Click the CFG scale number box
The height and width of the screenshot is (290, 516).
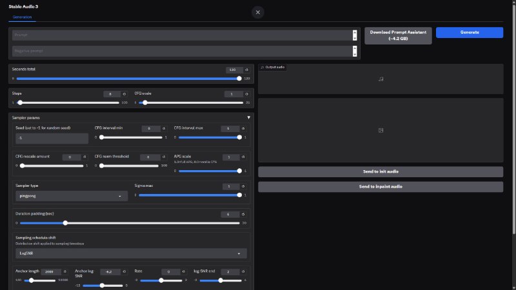click(233, 94)
